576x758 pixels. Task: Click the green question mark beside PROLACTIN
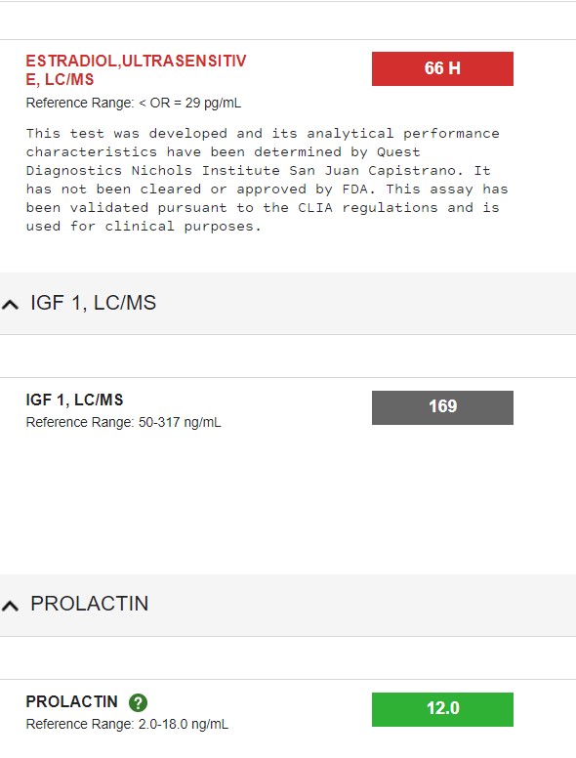pyautogui.click(x=138, y=702)
